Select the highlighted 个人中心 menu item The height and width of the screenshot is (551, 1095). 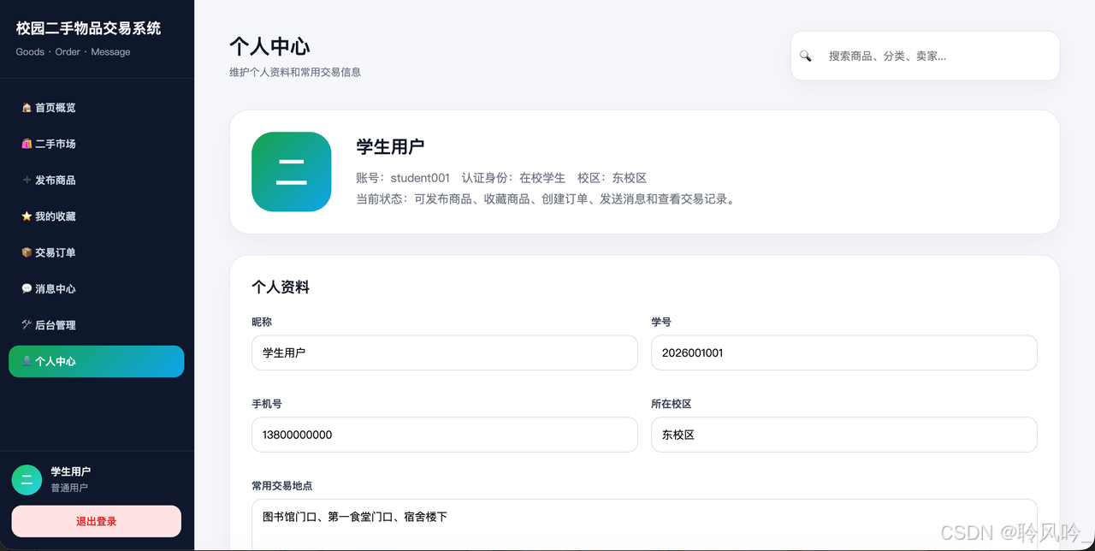point(96,361)
